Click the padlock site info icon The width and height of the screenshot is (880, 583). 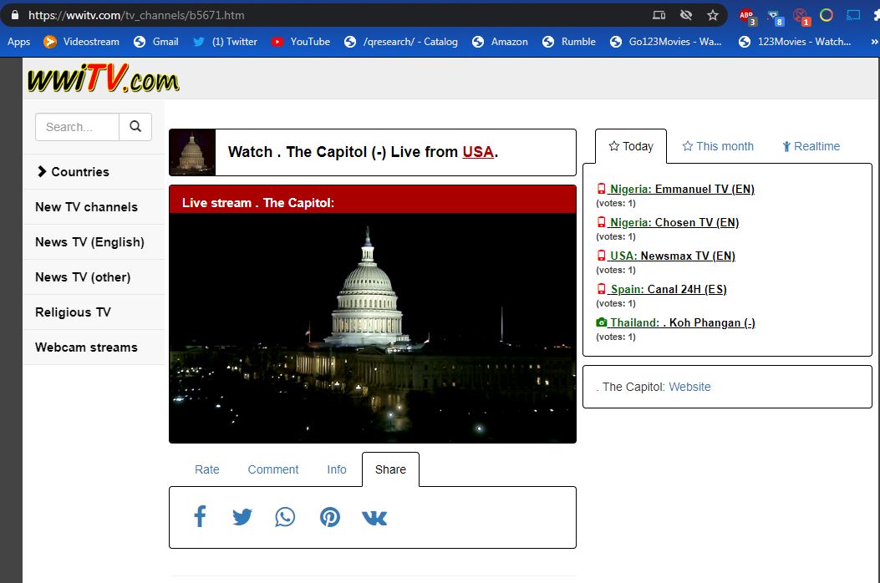(x=15, y=15)
